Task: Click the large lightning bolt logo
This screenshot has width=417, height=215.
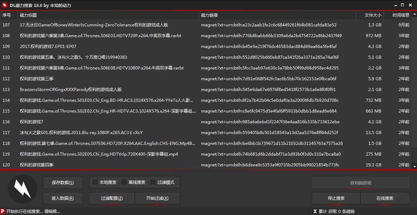Action: coord(23,189)
